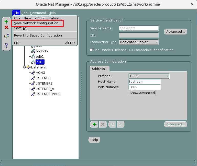This screenshot has height=166, width=197.
Task: Select the Listeners tree node label
Action: point(38,67)
